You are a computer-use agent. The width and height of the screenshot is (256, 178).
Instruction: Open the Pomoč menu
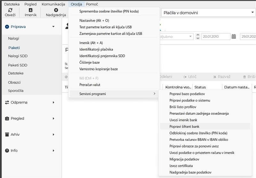pos(92,4)
